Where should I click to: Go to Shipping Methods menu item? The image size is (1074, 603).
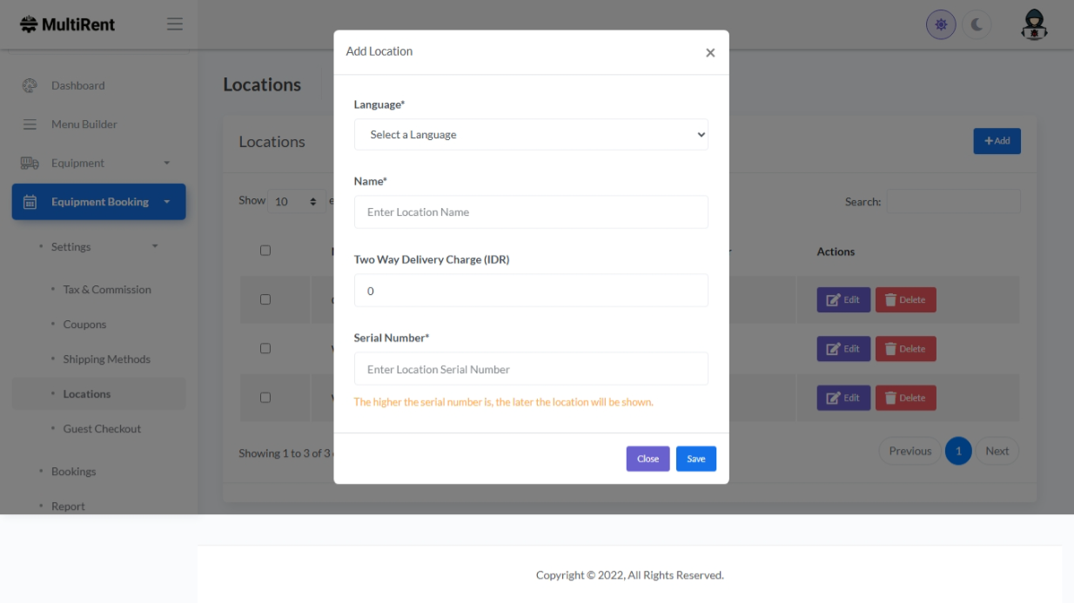[106, 359]
